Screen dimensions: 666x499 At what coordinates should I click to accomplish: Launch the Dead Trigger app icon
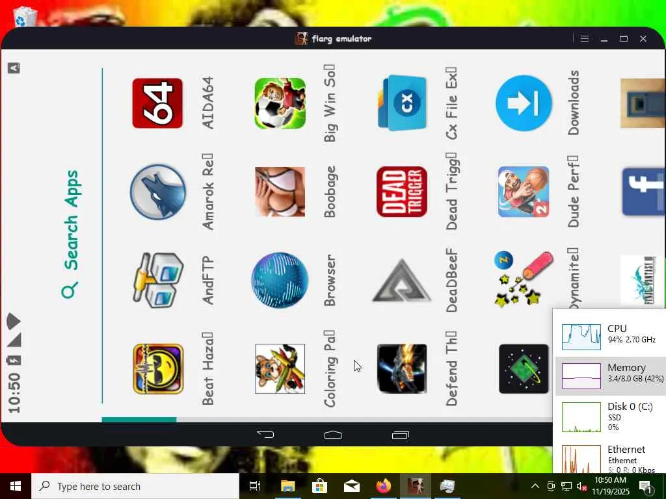(x=402, y=192)
